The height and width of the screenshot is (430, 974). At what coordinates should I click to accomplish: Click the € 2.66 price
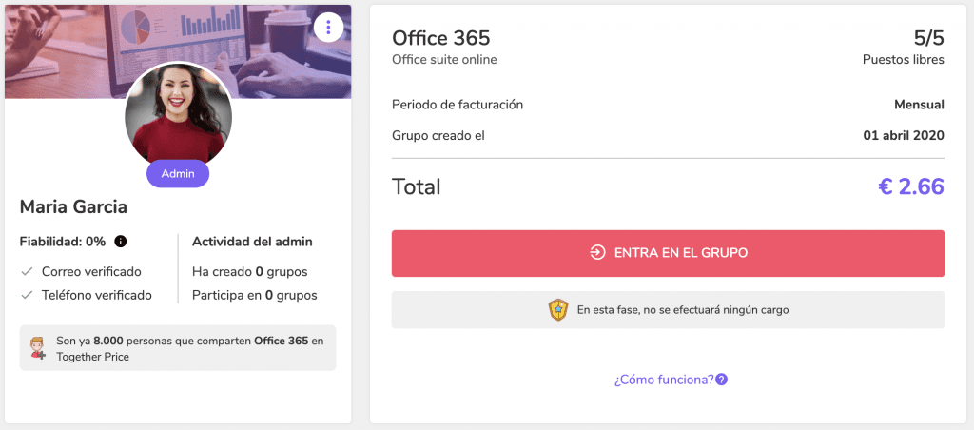911,186
